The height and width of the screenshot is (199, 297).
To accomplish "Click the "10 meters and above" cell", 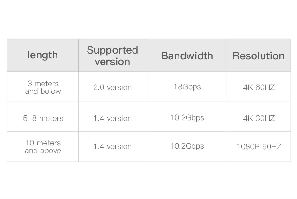I will pyautogui.click(x=43, y=147).
